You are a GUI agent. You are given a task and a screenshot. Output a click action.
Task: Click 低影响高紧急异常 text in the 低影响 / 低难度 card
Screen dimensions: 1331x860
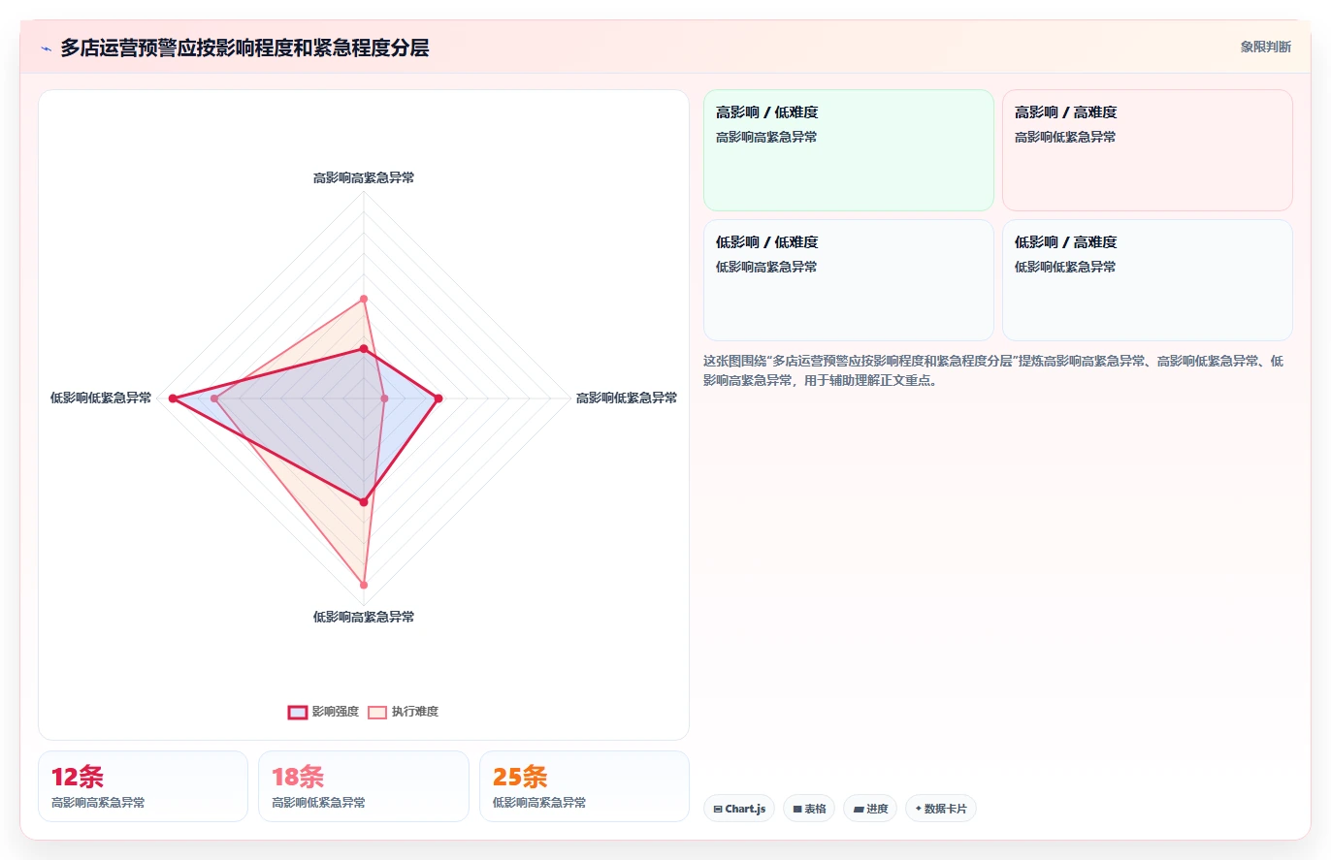point(766,268)
